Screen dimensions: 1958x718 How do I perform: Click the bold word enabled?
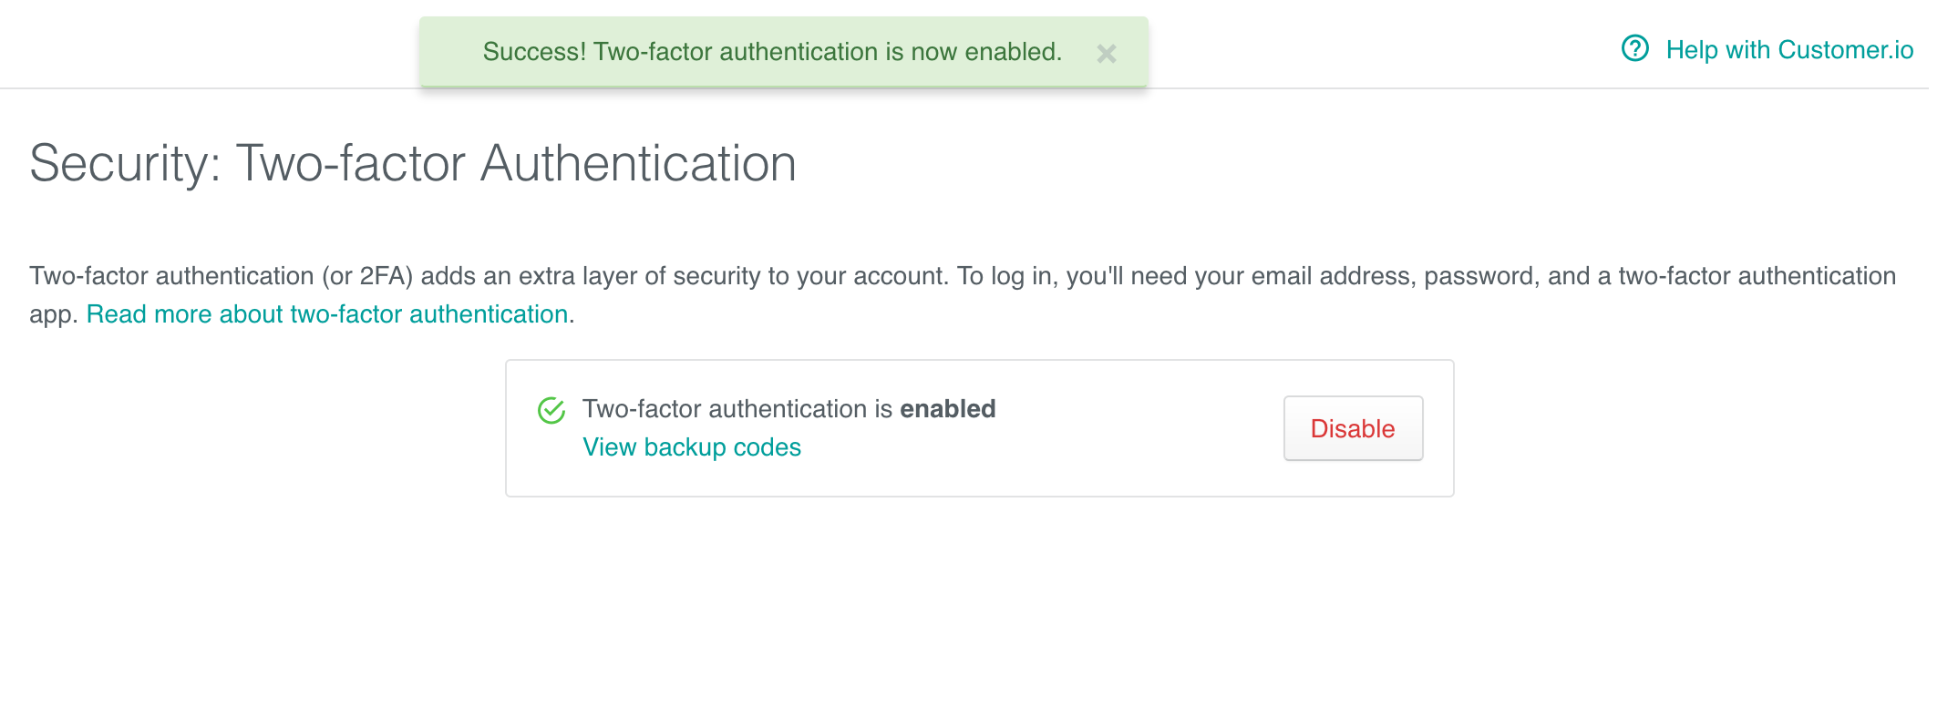click(x=948, y=409)
